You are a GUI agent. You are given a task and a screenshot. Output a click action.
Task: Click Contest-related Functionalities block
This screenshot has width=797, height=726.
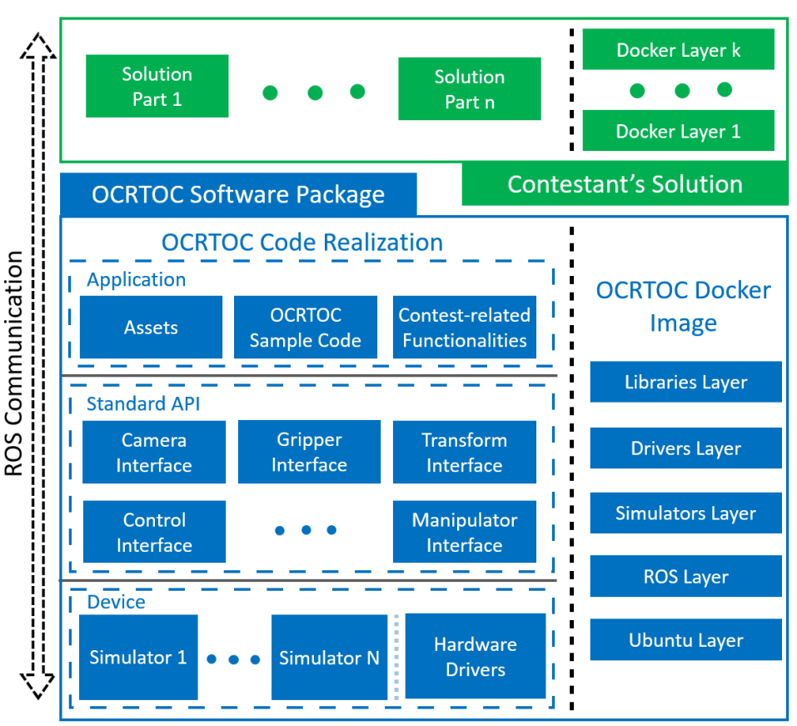pyautogui.click(x=465, y=327)
